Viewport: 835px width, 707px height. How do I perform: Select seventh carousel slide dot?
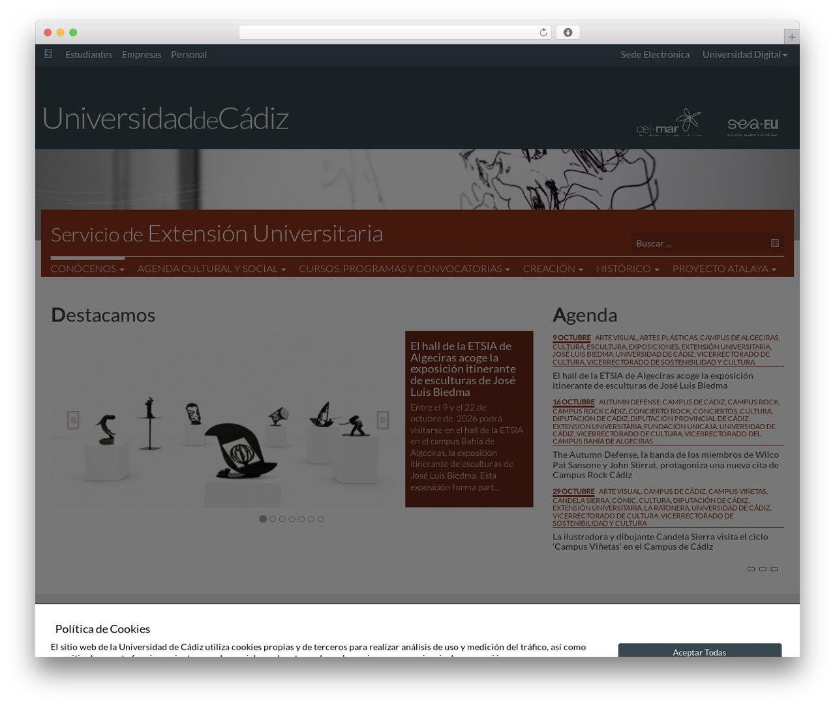pos(321,519)
